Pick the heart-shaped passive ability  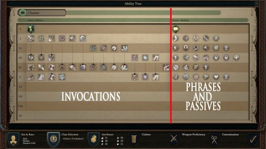[x=216, y=77]
